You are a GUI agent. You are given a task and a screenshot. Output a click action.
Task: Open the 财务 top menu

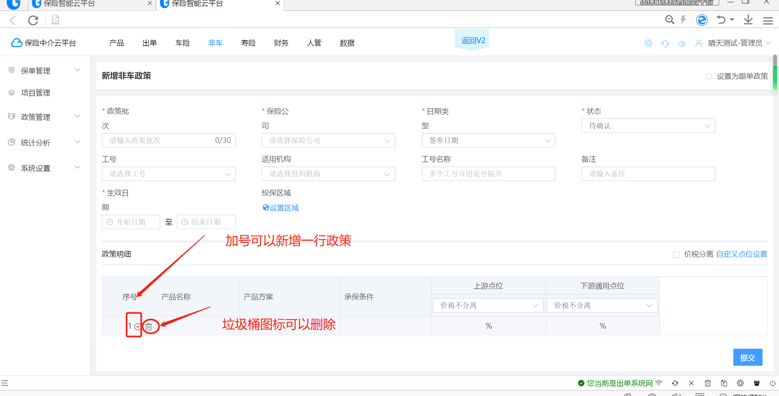coord(281,43)
